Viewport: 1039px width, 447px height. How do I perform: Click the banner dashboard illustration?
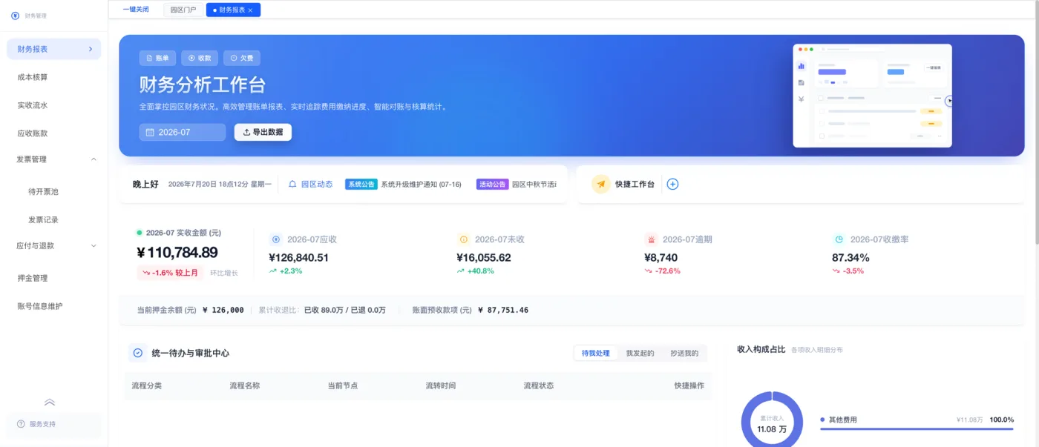click(873, 95)
